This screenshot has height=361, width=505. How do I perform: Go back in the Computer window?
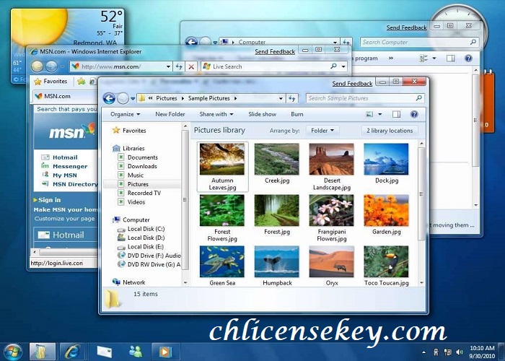(x=191, y=42)
